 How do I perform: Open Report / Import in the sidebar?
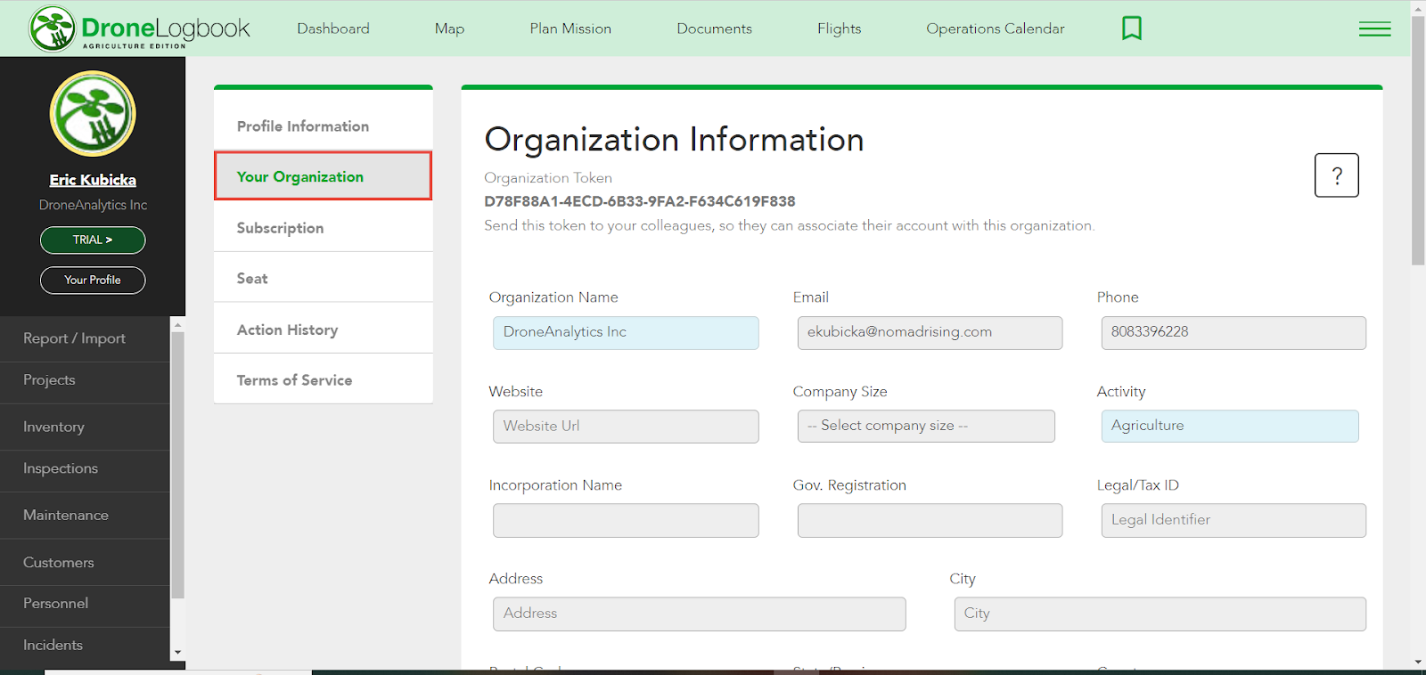pos(85,338)
